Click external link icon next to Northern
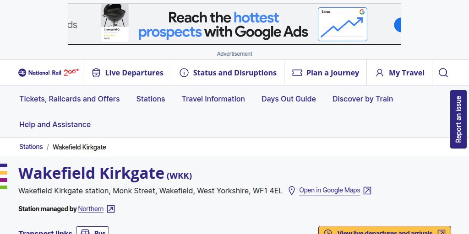The image size is (469, 234). click(111, 209)
